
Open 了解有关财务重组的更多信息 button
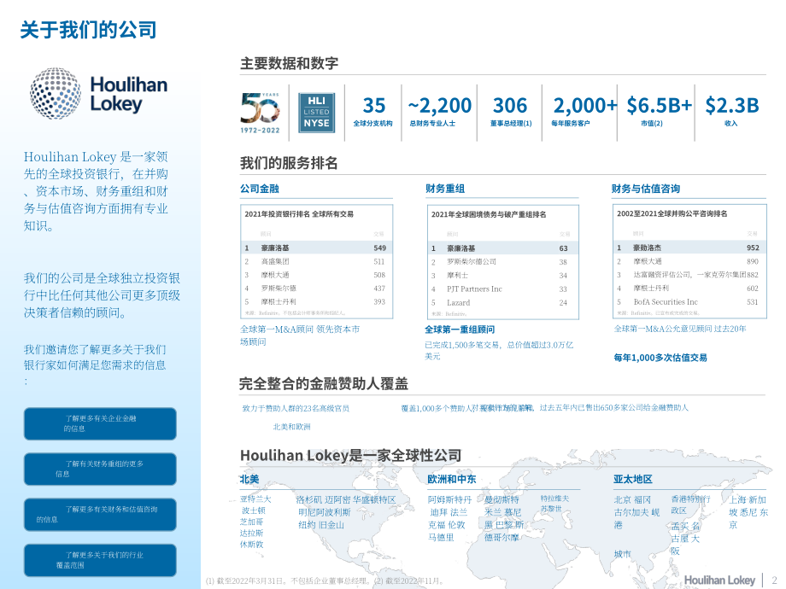click(100, 469)
